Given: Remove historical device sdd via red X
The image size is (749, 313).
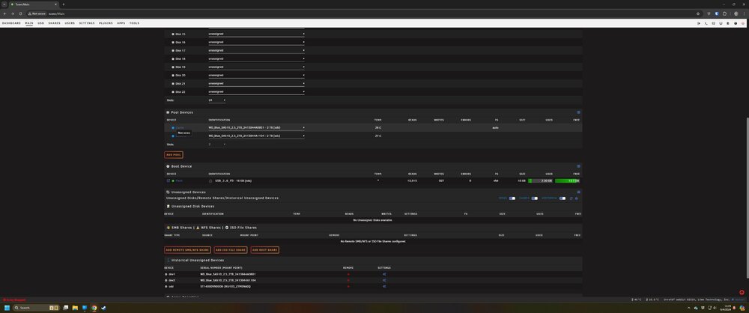Looking at the screenshot, I should pos(348,286).
